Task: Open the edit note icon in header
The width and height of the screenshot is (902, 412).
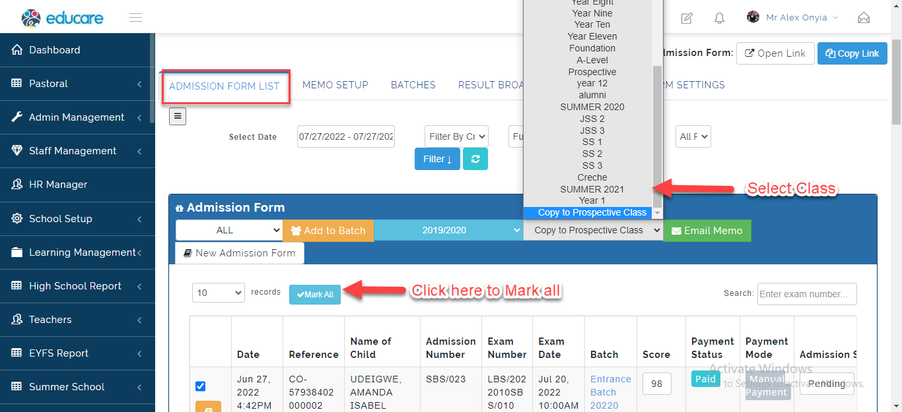Action: point(687,18)
